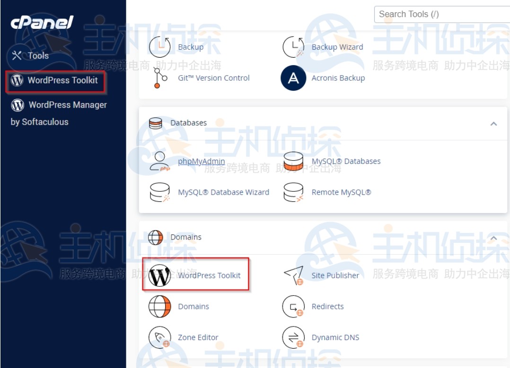Viewport: 510px width, 368px height.
Task: Select the MySQL® Databases icon
Action: [x=293, y=161]
